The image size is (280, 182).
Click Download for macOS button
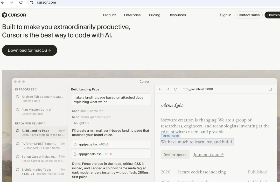[30, 50]
